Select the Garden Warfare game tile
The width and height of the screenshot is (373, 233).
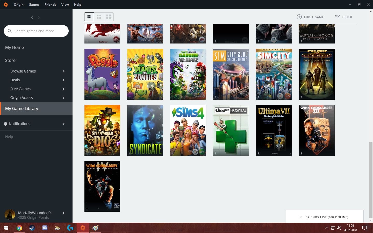[188, 74]
